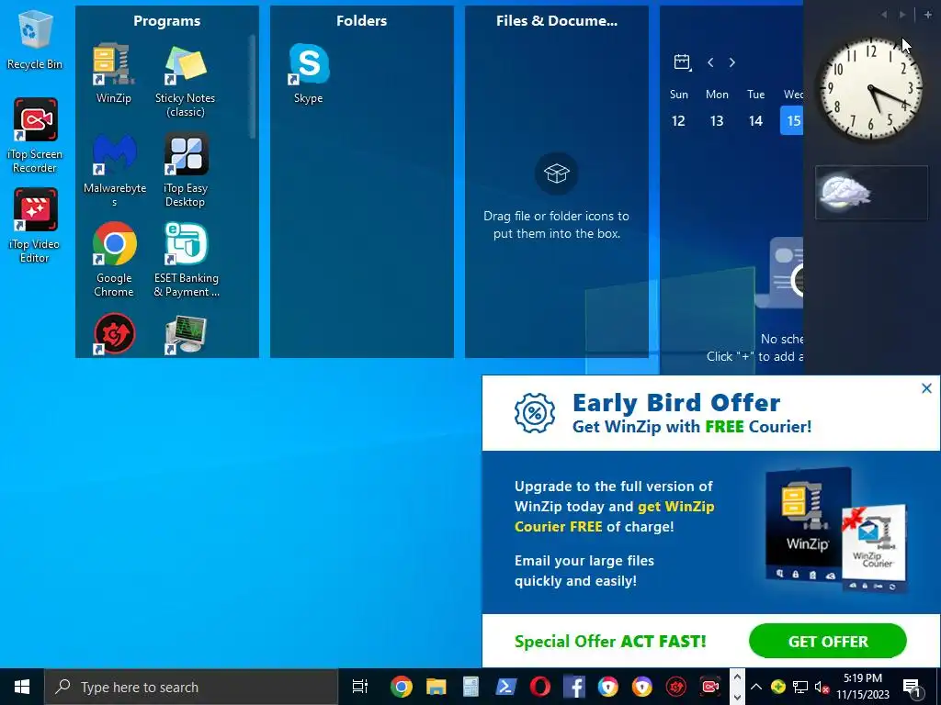Open Opera browser from the taskbar

[x=540, y=687]
